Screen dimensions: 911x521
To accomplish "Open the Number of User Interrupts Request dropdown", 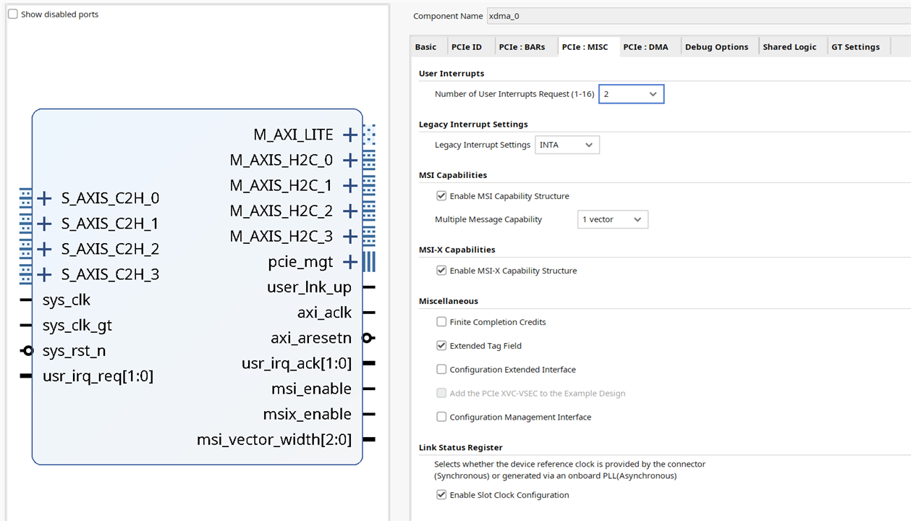I will click(631, 94).
